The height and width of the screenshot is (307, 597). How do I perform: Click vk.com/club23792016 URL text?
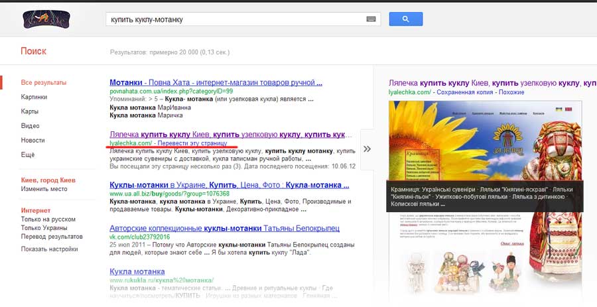pos(140,237)
